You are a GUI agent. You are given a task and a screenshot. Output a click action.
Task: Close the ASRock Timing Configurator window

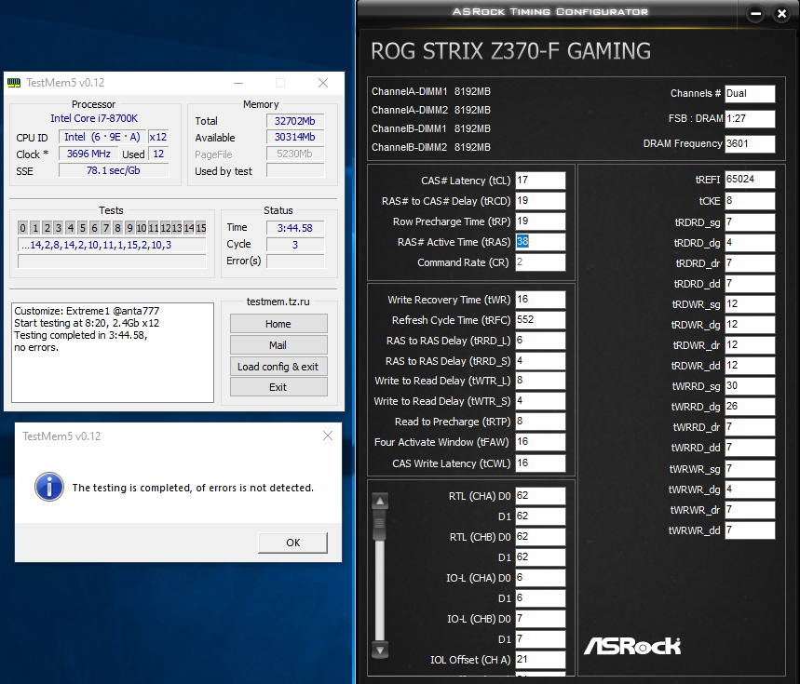pos(781,14)
